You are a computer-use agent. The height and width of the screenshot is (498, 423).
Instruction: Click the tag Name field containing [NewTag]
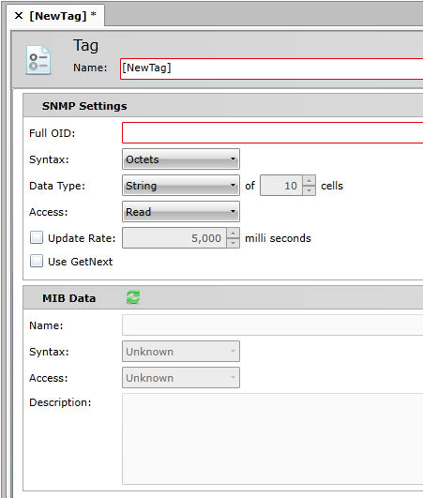[271, 68]
